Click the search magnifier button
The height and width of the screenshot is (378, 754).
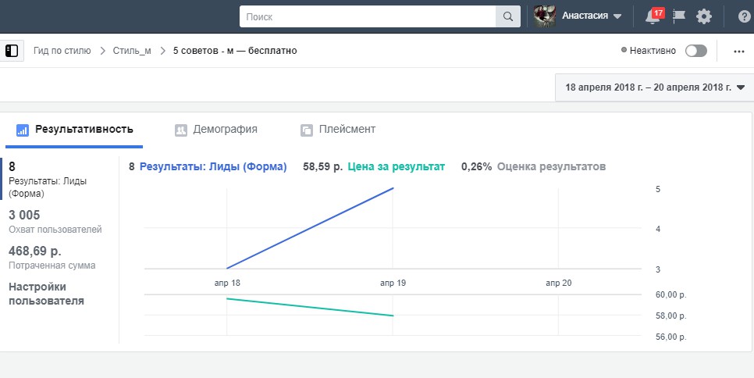[x=508, y=16]
